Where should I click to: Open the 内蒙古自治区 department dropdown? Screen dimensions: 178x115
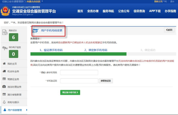[35, 1]
